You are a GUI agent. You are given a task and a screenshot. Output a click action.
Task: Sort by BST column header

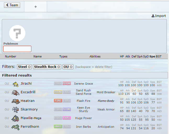click(159, 56)
